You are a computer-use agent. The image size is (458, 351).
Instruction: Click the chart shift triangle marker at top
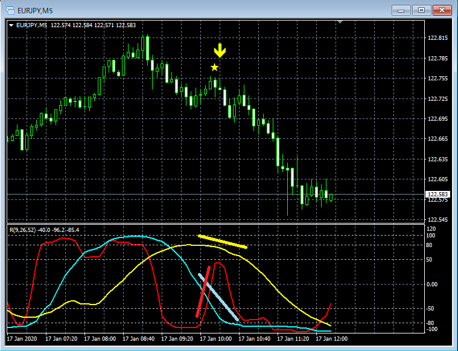pyautogui.click(x=340, y=22)
